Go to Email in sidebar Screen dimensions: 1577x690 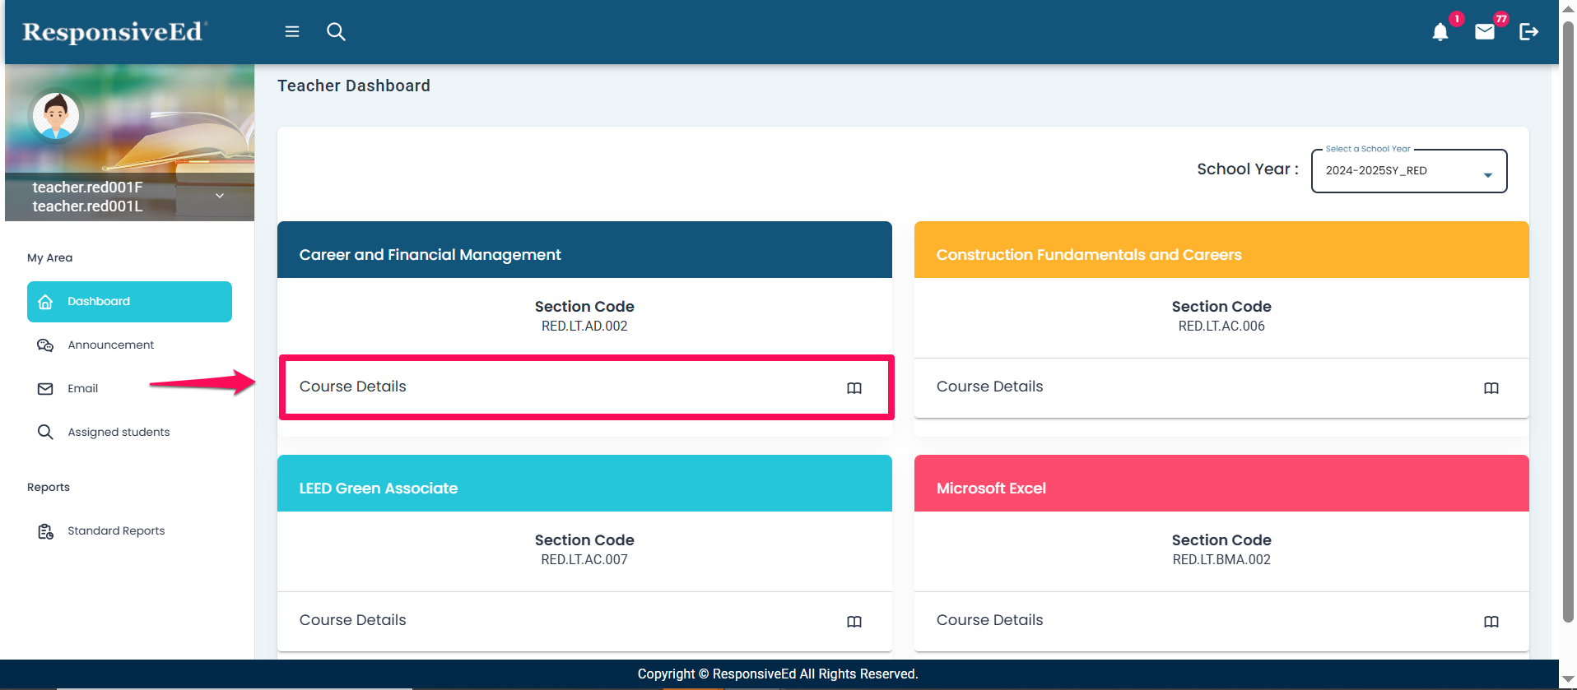click(82, 389)
